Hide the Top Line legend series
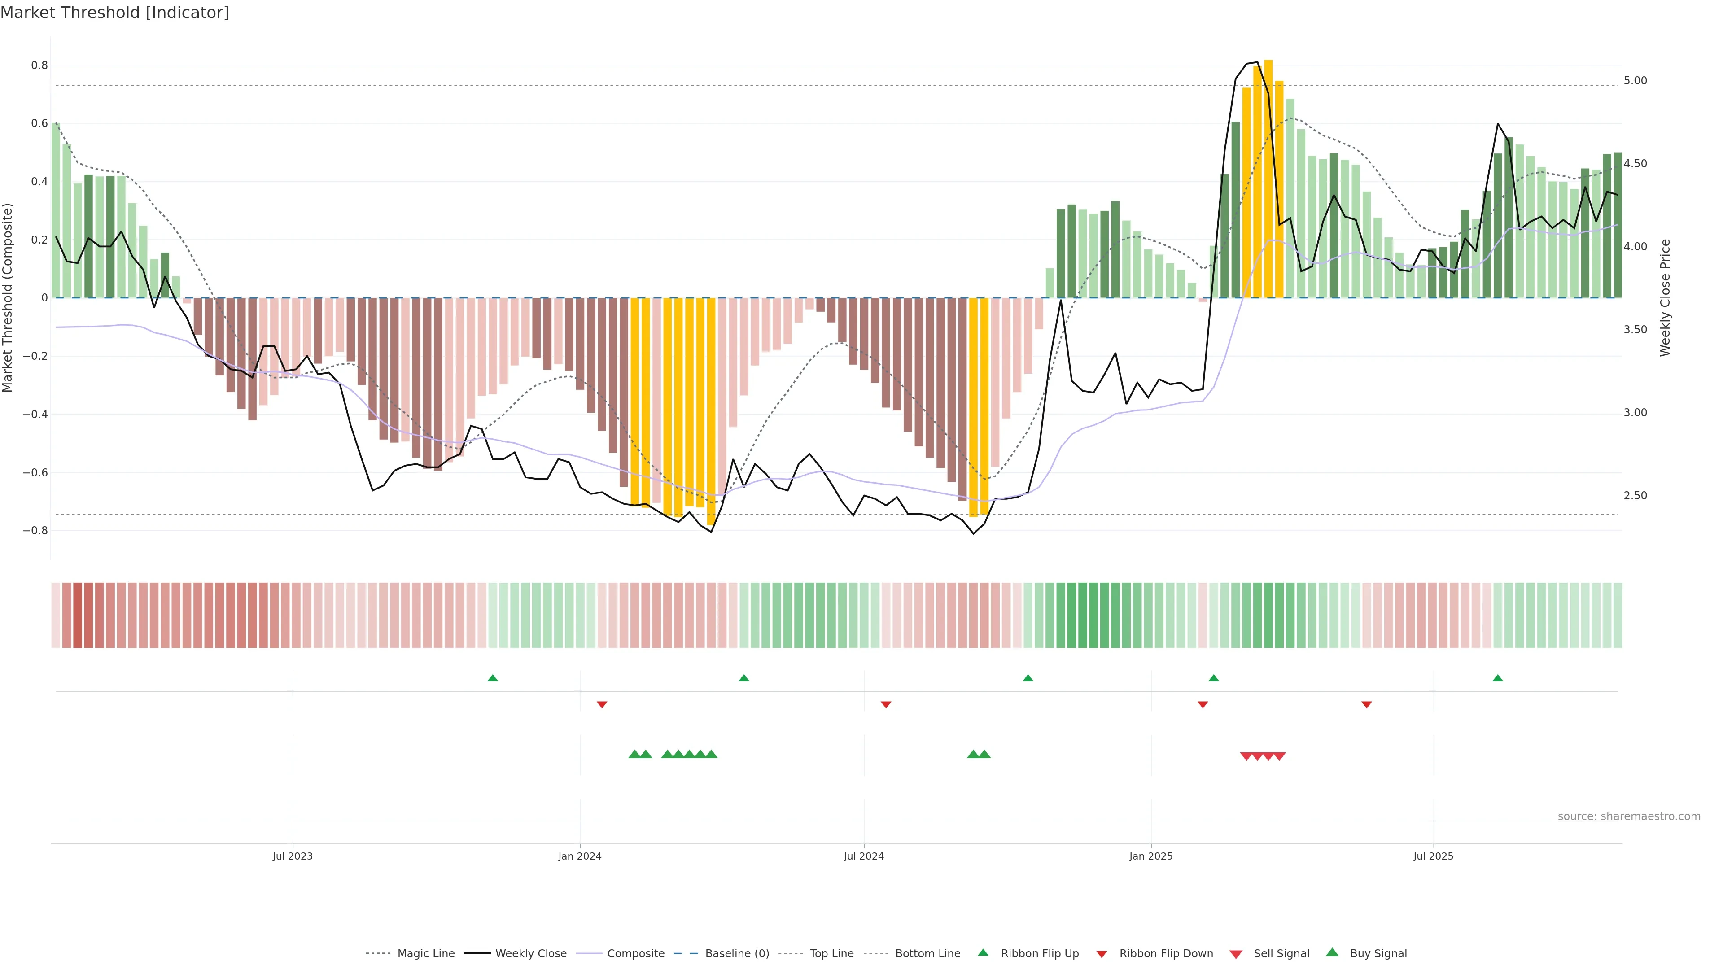This screenshot has height=969, width=1723. (x=831, y=954)
